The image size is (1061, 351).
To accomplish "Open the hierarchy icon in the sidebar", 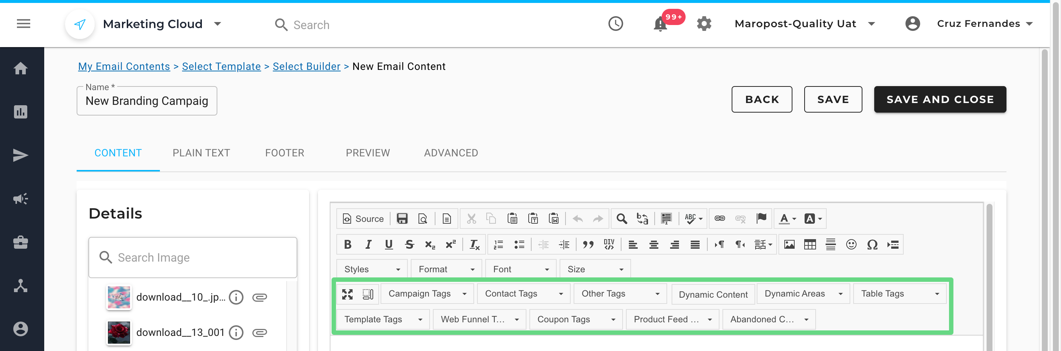I will (21, 286).
